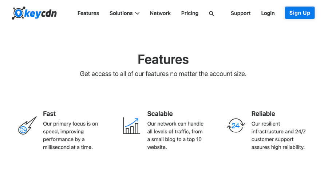
Task: Click the Reliable feature heading
Action: tap(263, 113)
